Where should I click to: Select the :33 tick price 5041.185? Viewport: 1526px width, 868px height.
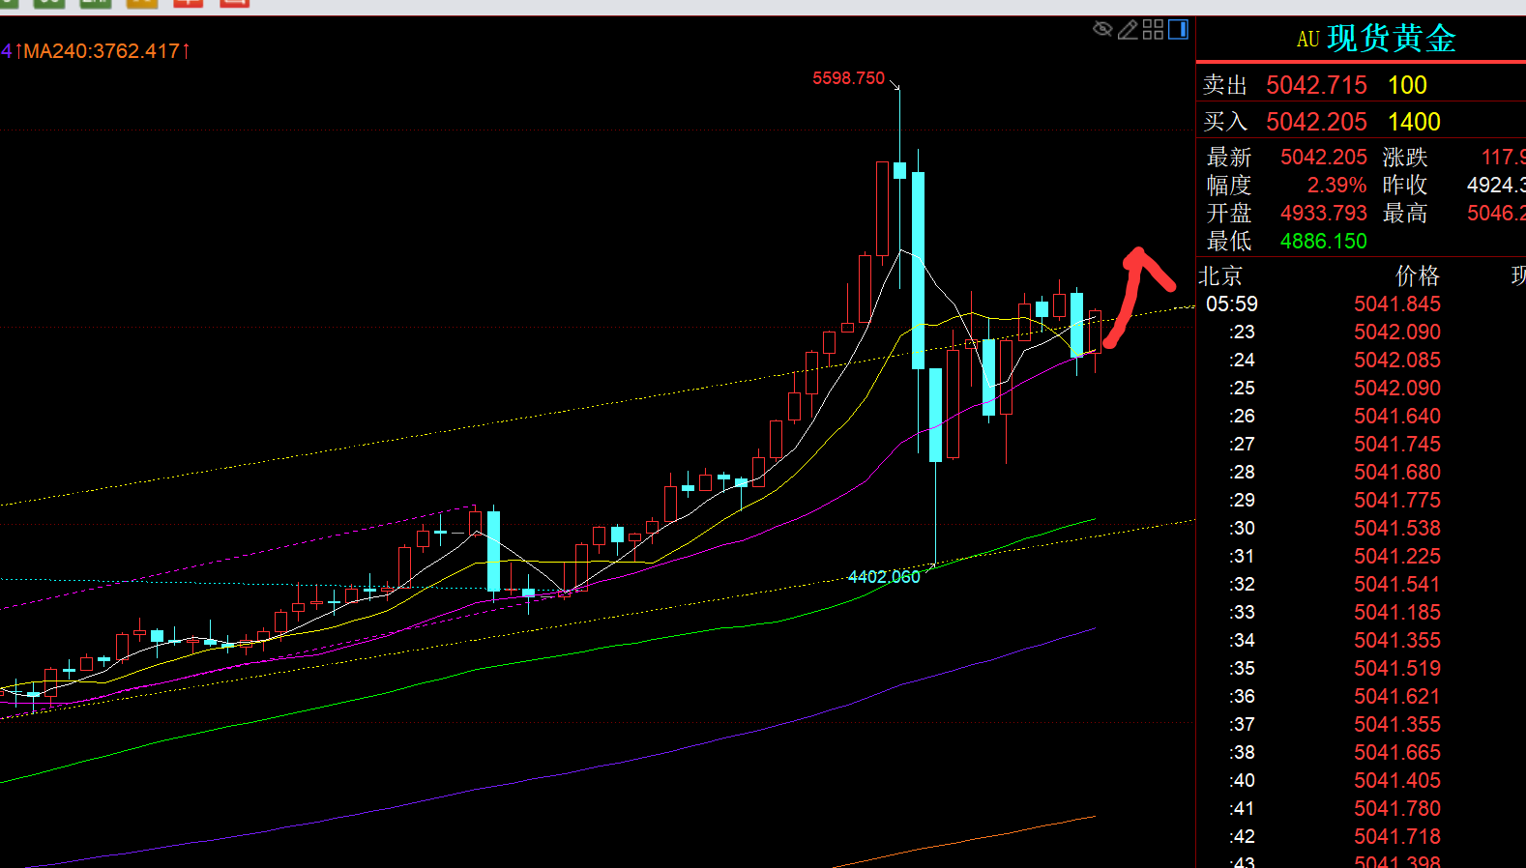click(x=1397, y=613)
